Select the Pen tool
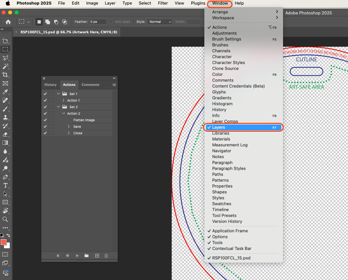348x280 pixels. (x=5, y=177)
